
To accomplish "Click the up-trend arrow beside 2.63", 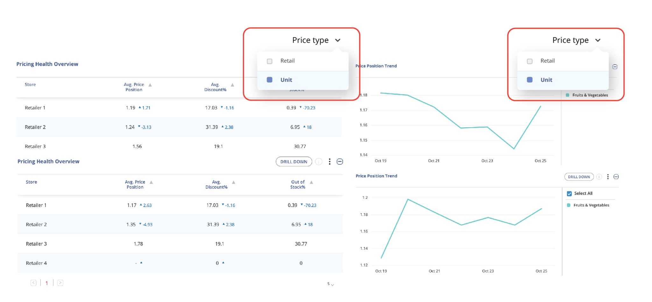I will click(x=141, y=205).
